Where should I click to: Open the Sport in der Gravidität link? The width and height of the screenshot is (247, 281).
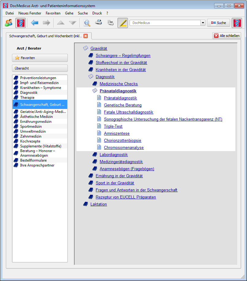(115, 183)
